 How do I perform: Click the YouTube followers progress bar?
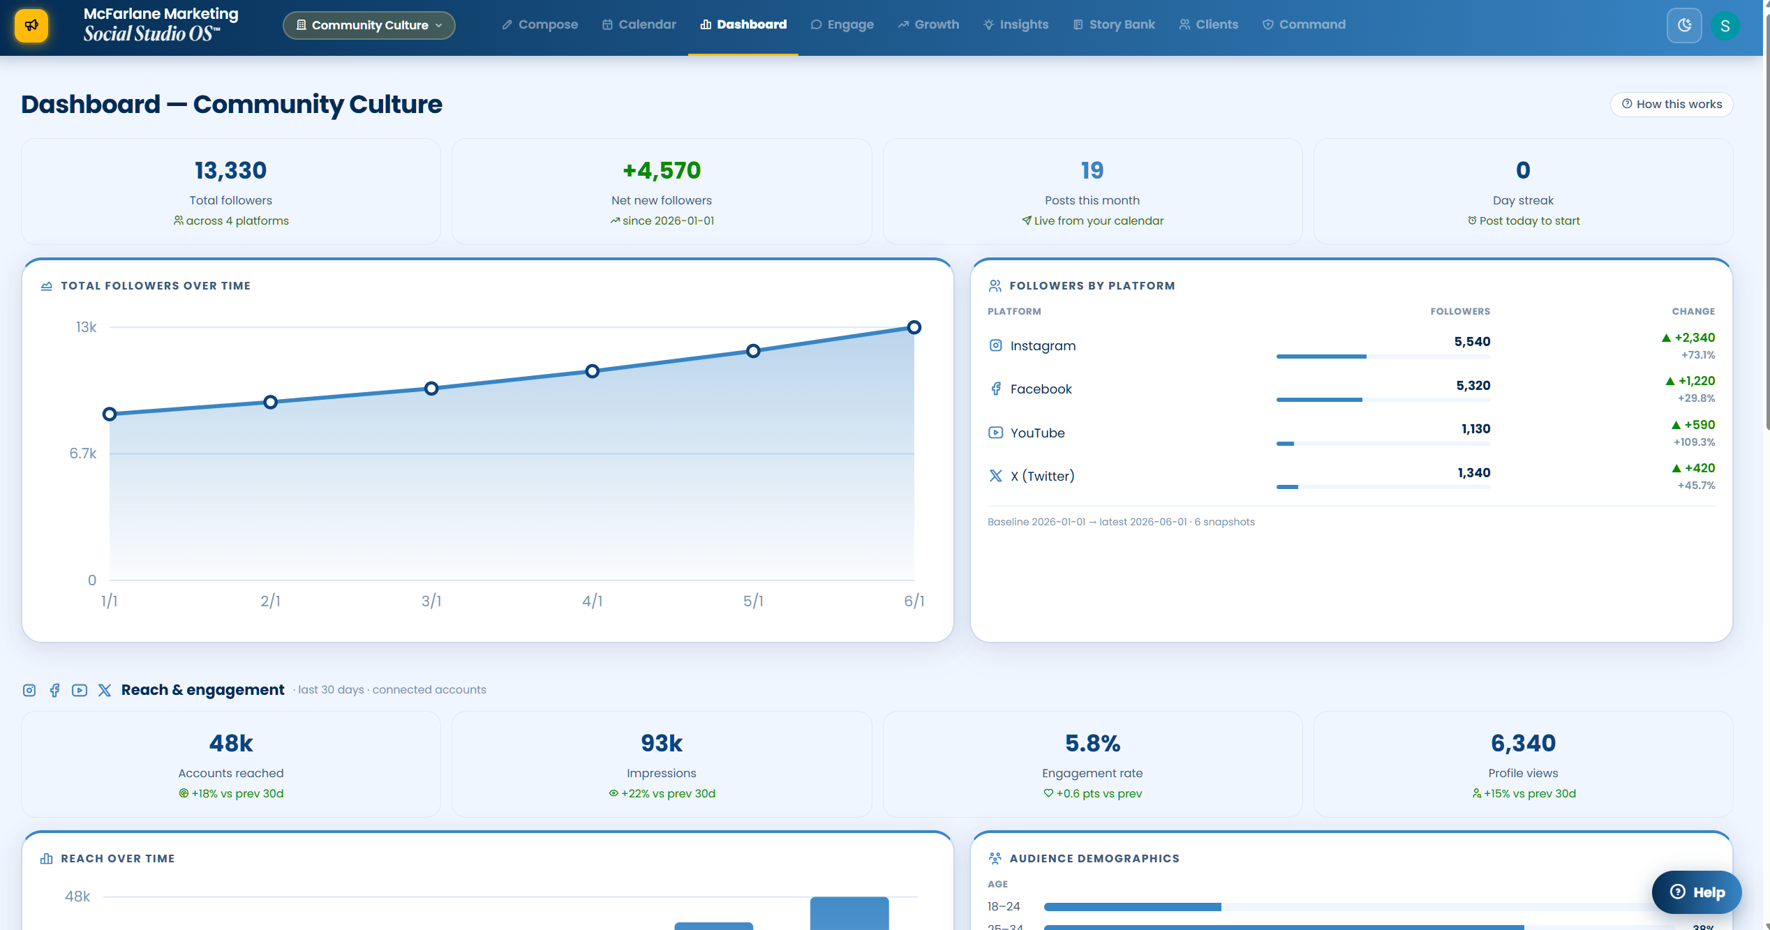pyautogui.click(x=1383, y=444)
